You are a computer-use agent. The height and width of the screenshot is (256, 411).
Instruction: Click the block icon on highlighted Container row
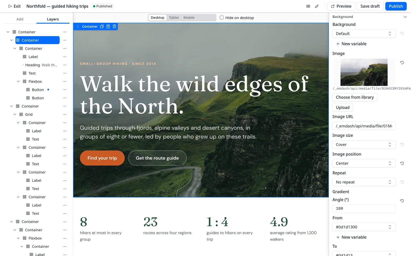click(x=18, y=40)
